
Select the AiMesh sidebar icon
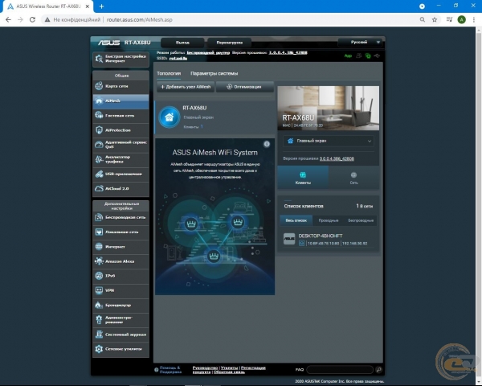pos(99,101)
